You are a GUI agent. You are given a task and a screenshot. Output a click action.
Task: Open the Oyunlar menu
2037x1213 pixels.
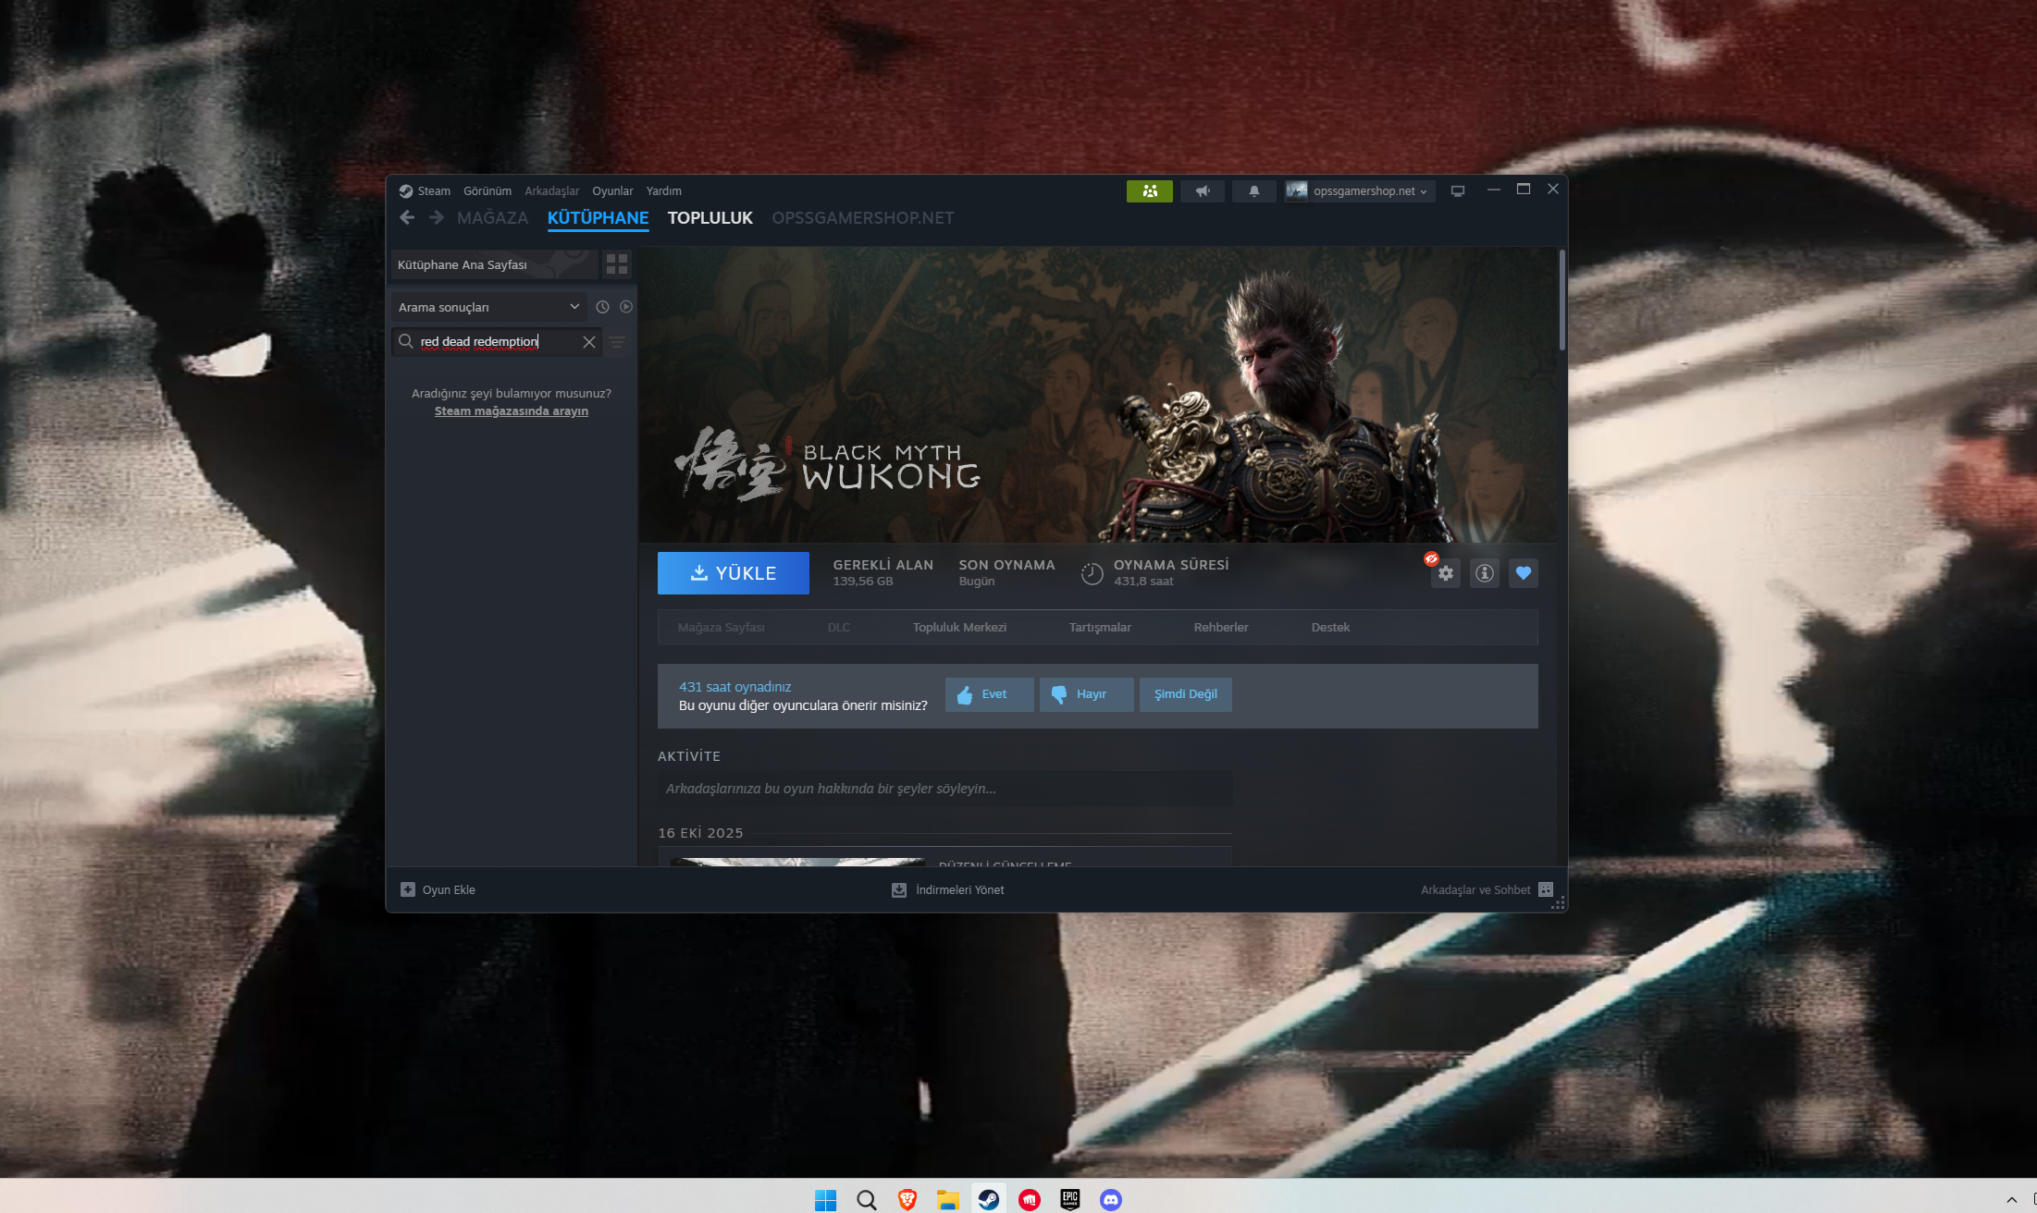(x=612, y=191)
